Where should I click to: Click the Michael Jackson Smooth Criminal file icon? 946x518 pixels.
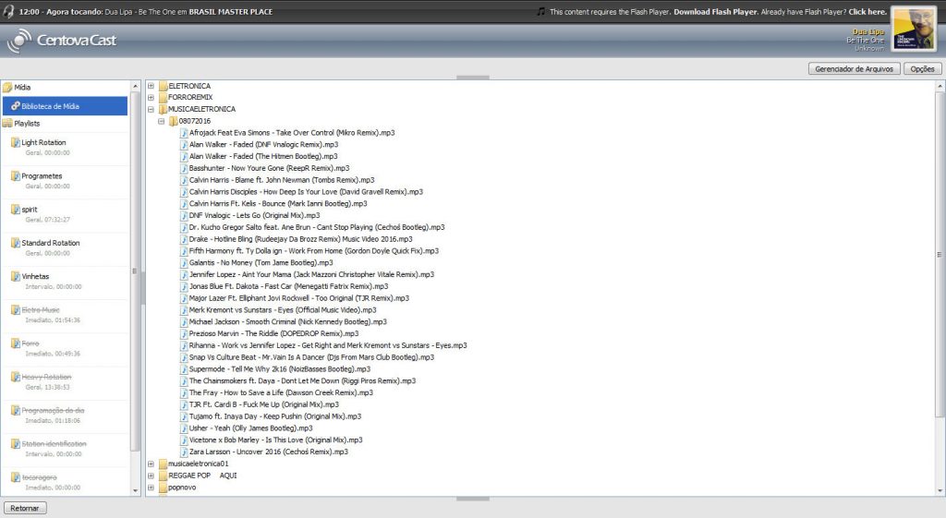tap(184, 322)
